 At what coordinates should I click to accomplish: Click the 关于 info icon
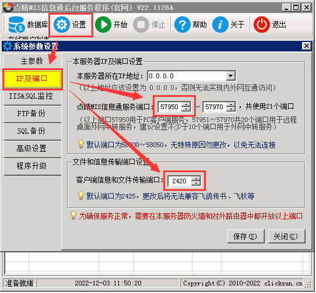coord(220,25)
